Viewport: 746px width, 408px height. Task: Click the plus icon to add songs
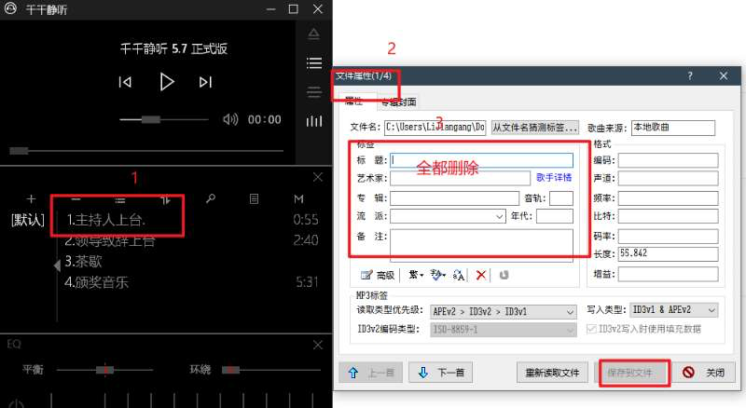tap(31, 199)
